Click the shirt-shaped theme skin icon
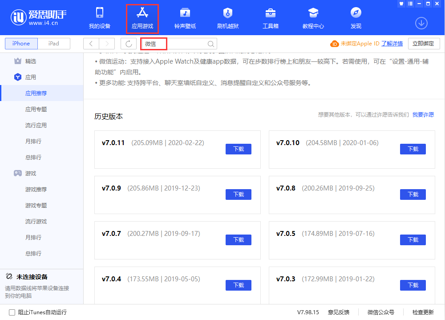This screenshot has height=320, width=445. [x=401, y=4]
